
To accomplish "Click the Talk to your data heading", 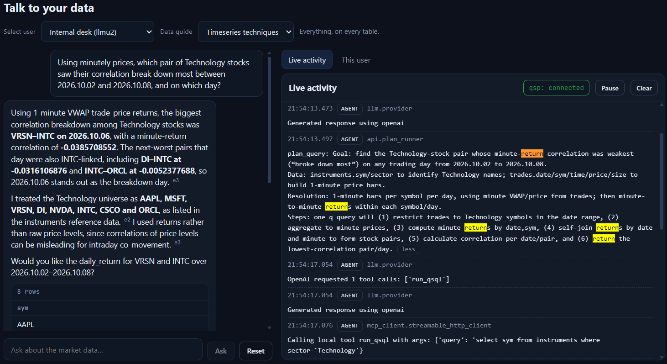I will pyautogui.click(x=49, y=8).
